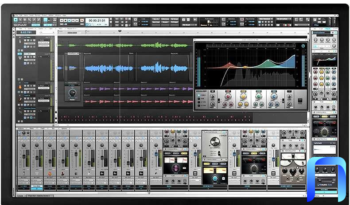Click the orange guitar icon in the track pane

pyautogui.click(x=20, y=87)
